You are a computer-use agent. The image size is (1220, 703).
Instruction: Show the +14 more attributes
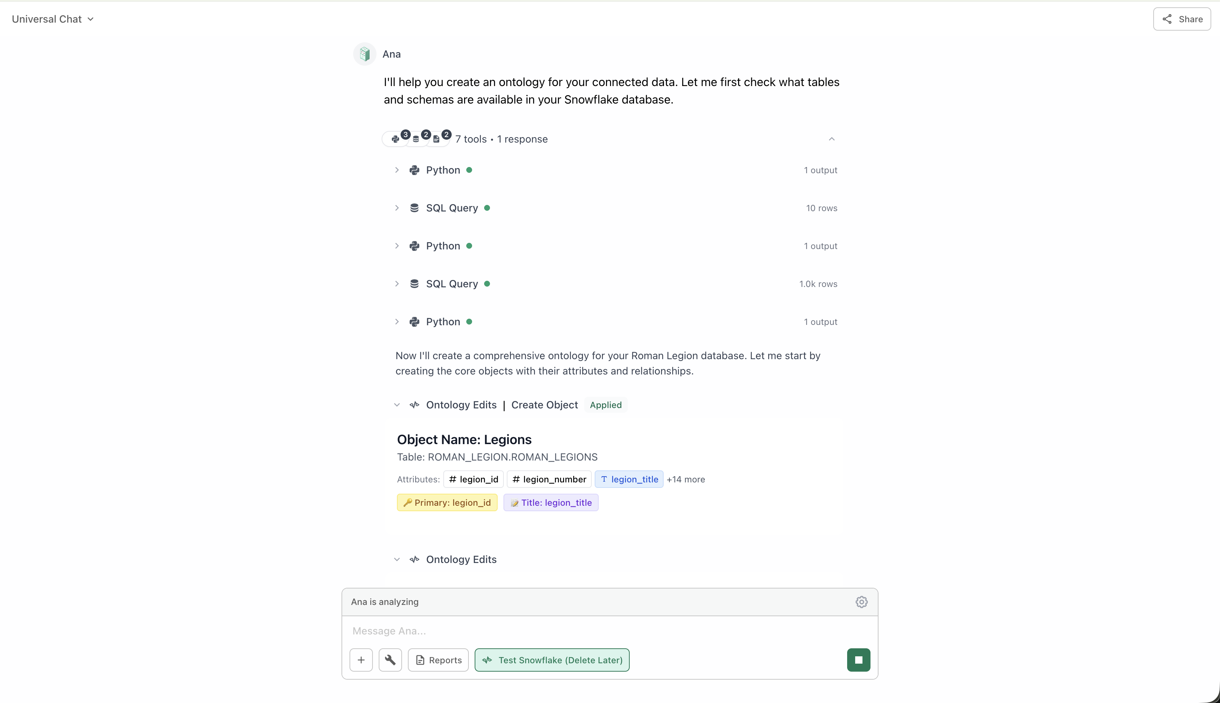point(686,479)
